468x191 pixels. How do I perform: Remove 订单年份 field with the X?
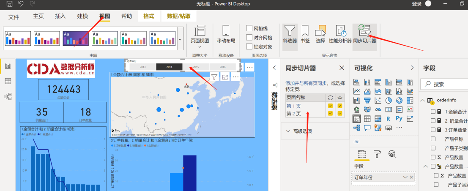(411, 177)
